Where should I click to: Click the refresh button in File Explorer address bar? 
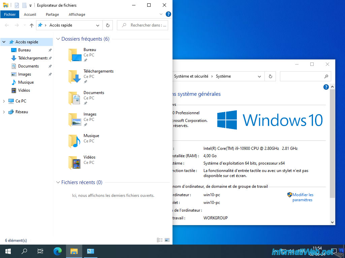point(107,25)
